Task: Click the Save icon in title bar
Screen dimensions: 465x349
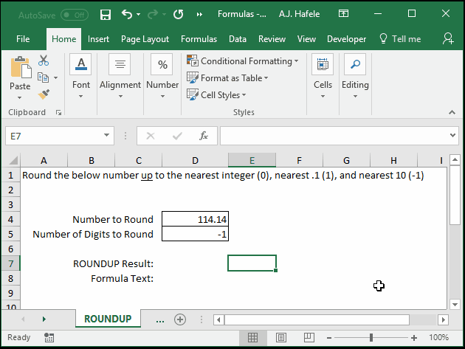Action: 106,14
